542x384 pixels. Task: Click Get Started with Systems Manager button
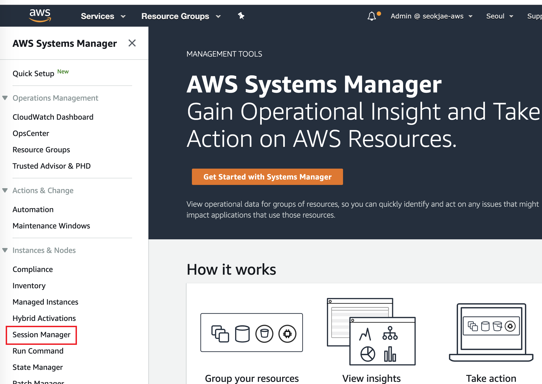(267, 177)
